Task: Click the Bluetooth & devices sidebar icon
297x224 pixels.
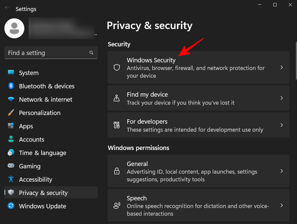Action: coord(11,86)
